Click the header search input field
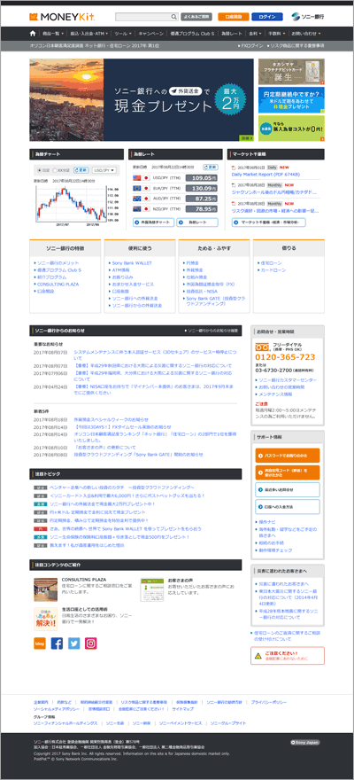 [143, 17]
